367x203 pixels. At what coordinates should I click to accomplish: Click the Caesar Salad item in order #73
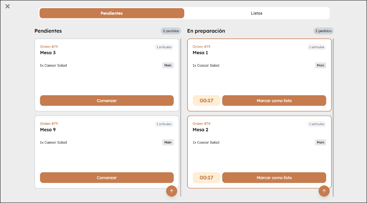pos(206,65)
